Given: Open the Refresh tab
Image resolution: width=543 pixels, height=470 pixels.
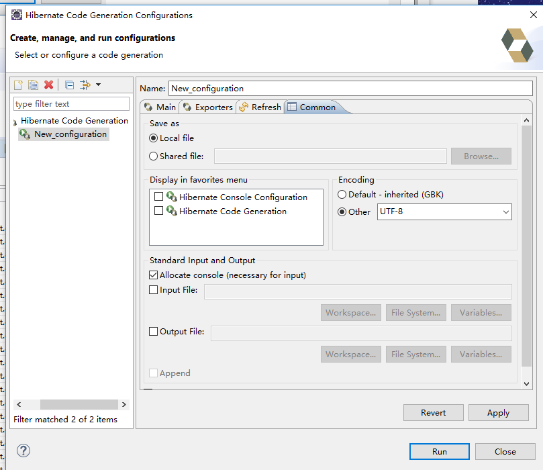Looking at the screenshot, I should (260, 107).
